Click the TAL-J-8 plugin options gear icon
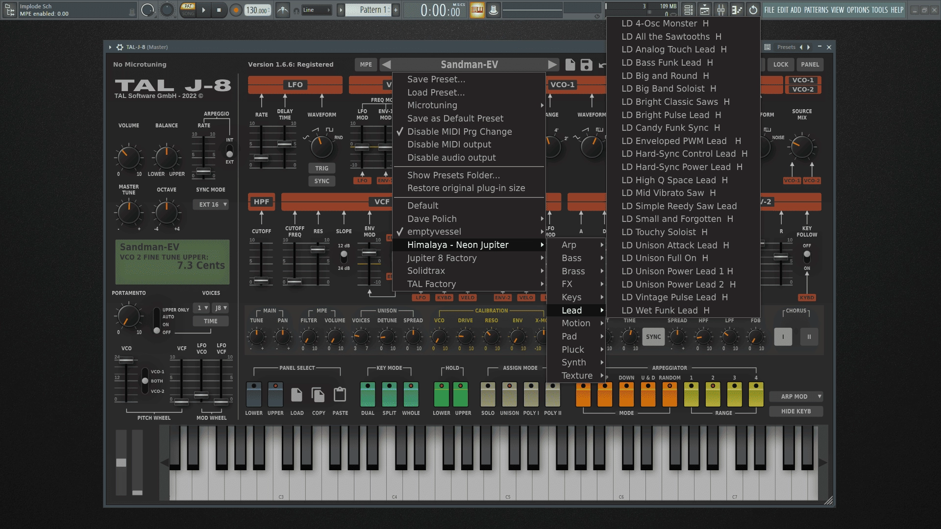 point(120,47)
